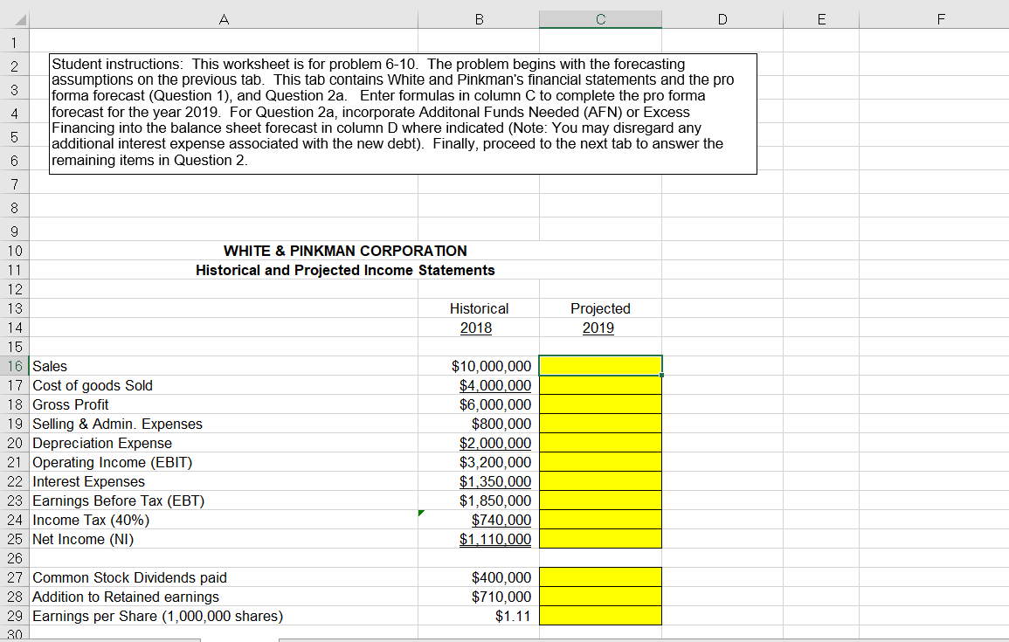The image size is (1009, 642).
Task: Select column A header
Action: point(224,19)
